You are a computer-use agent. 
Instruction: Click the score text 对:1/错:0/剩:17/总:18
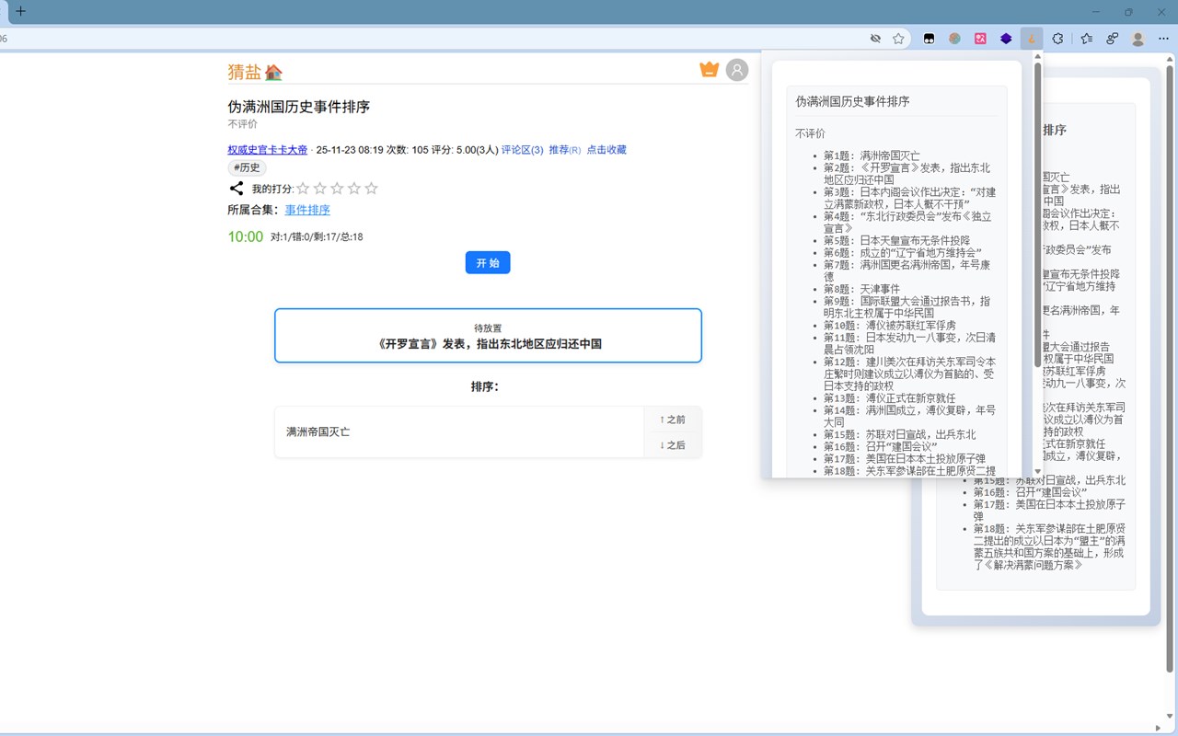(317, 236)
